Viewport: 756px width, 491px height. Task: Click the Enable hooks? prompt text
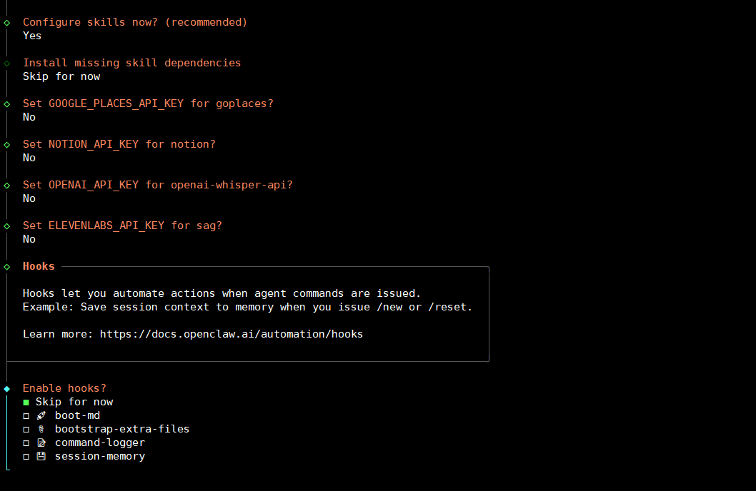tap(64, 388)
